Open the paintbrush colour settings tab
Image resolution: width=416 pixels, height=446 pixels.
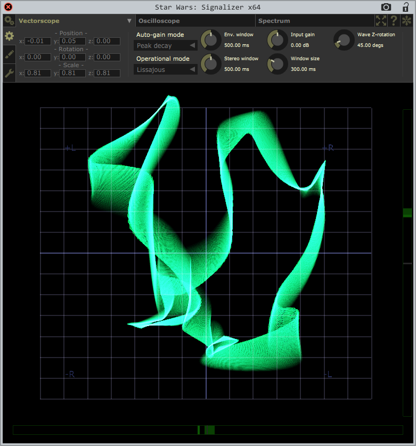(x=9, y=54)
